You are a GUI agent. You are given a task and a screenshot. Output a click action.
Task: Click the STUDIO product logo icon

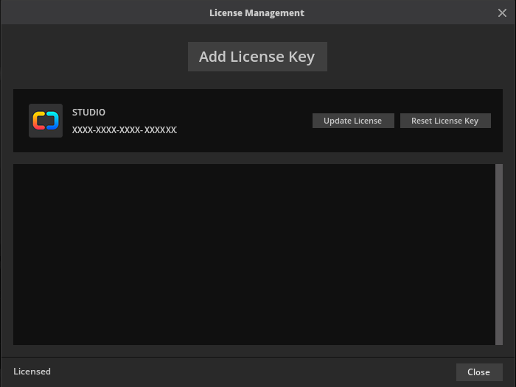point(46,121)
